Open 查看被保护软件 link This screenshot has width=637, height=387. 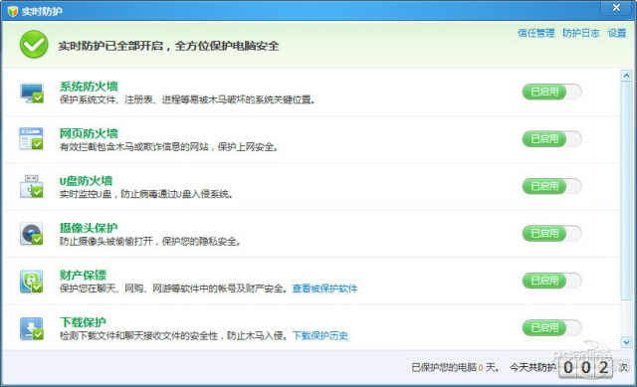point(324,289)
